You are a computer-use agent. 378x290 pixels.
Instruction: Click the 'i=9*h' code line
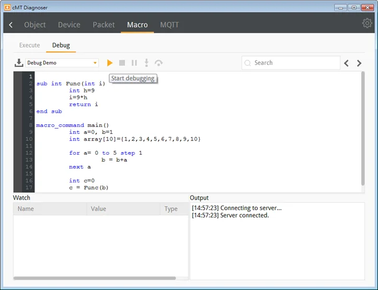(x=78, y=97)
